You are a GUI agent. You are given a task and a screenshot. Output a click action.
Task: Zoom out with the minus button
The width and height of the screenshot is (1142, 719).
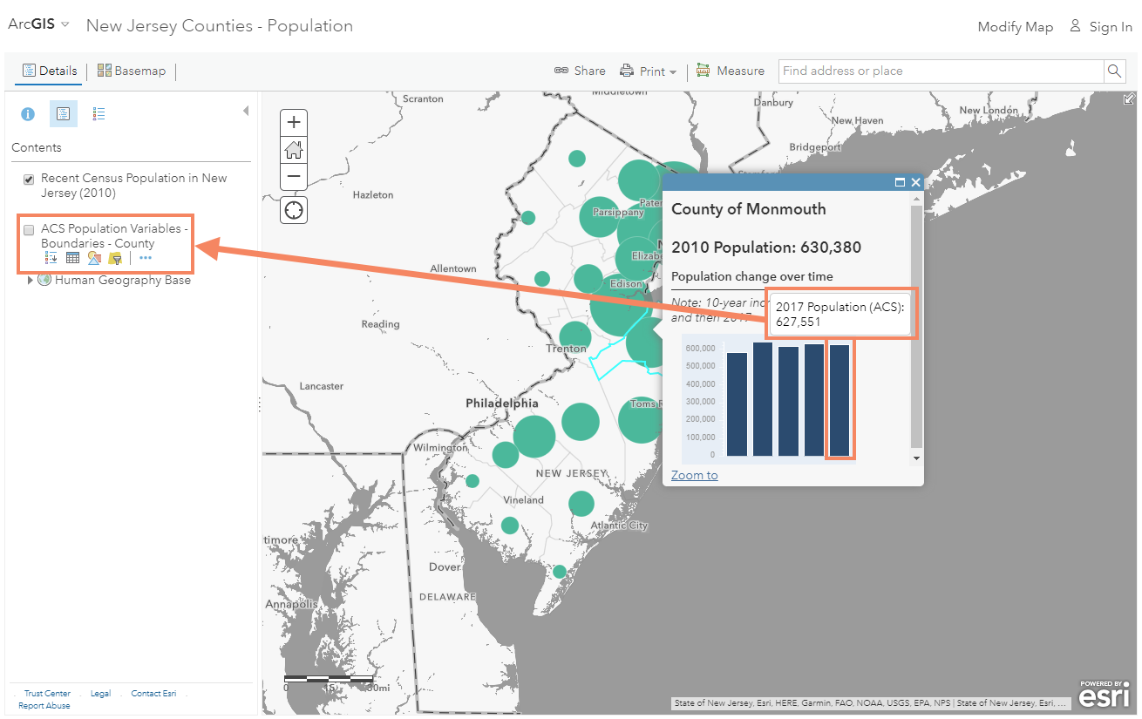click(x=294, y=176)
